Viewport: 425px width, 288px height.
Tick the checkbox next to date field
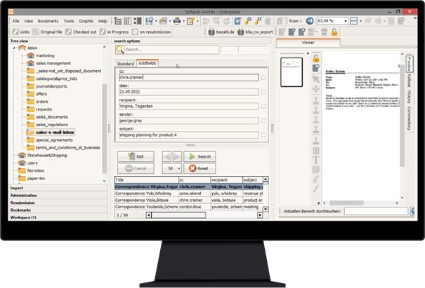[x=263, y=92]
